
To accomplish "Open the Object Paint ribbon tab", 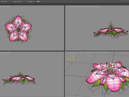I will (17, 2).
